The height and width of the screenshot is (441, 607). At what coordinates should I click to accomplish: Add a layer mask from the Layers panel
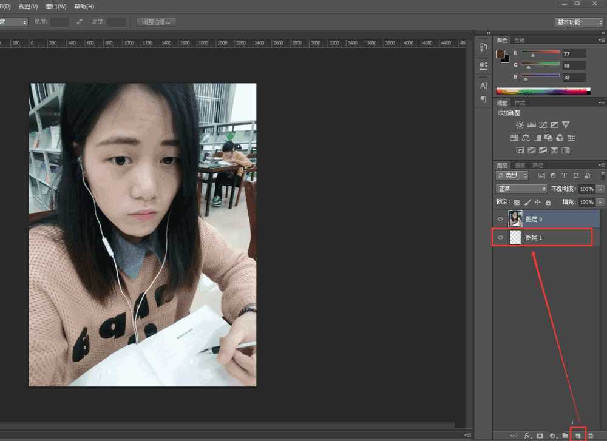coord(540,435)
